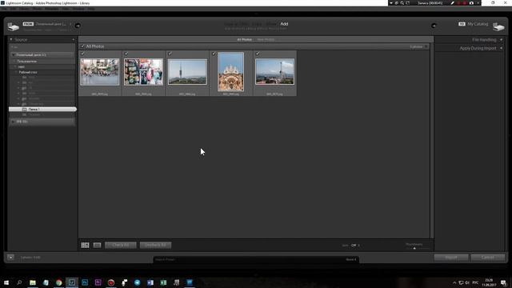Uncheck the portrait cathedral photo checkbox

214,54
